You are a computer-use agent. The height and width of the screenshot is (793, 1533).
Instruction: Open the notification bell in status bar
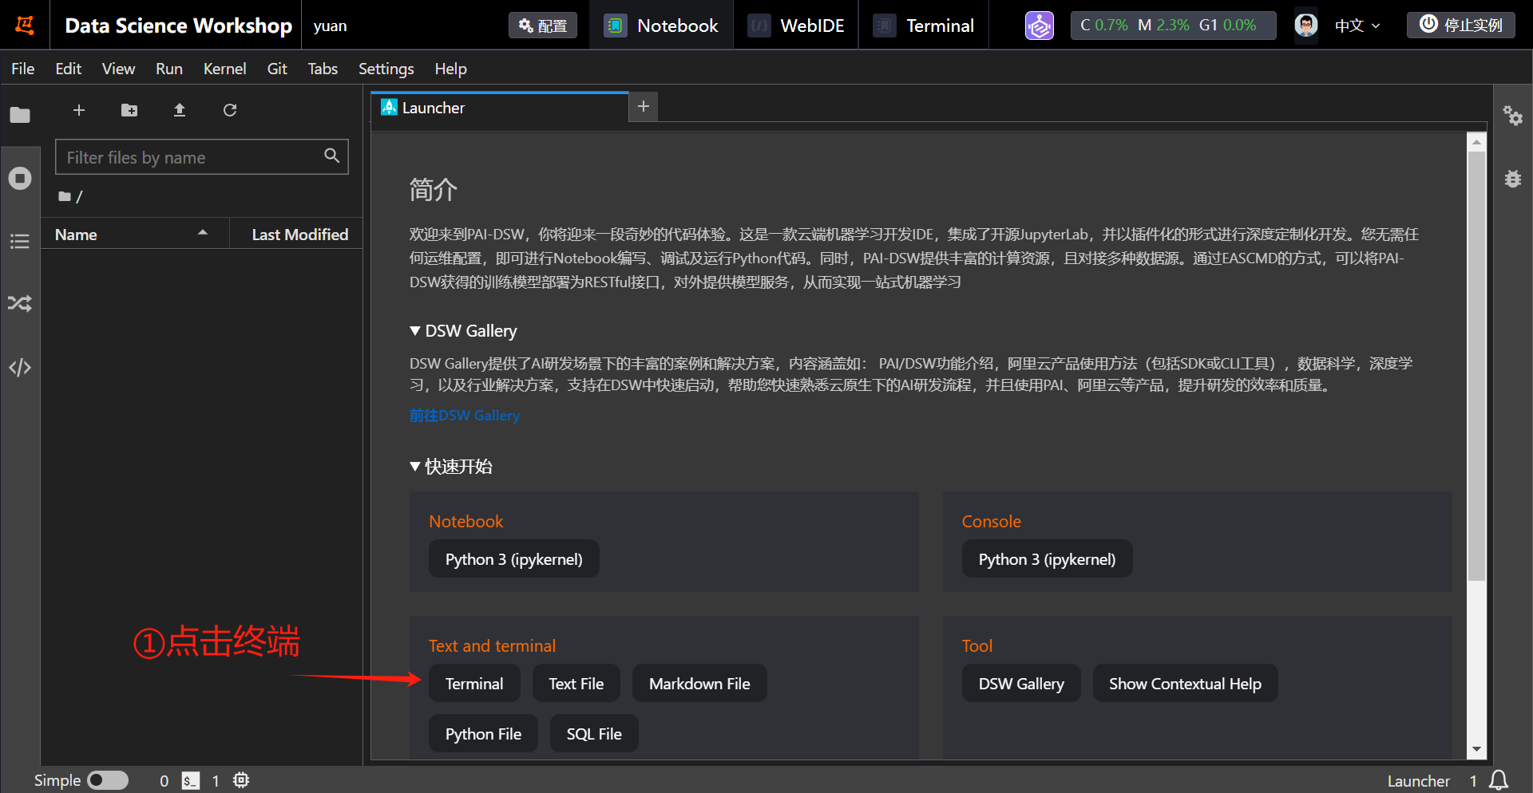click(x=1499, y=780)
